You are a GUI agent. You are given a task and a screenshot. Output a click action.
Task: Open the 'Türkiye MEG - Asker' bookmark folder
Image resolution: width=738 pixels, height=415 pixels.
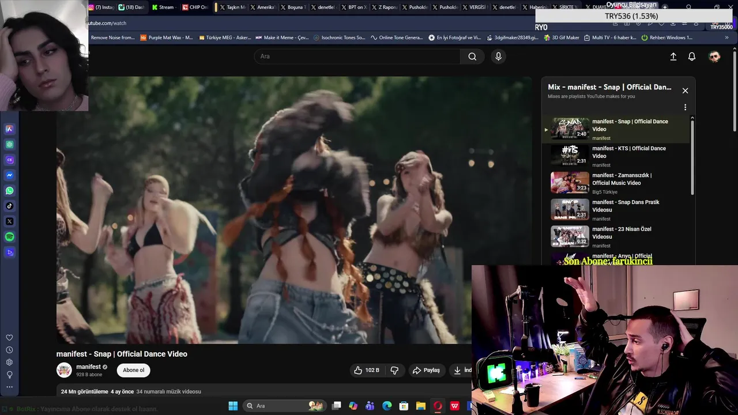click(x=225, y=37)
